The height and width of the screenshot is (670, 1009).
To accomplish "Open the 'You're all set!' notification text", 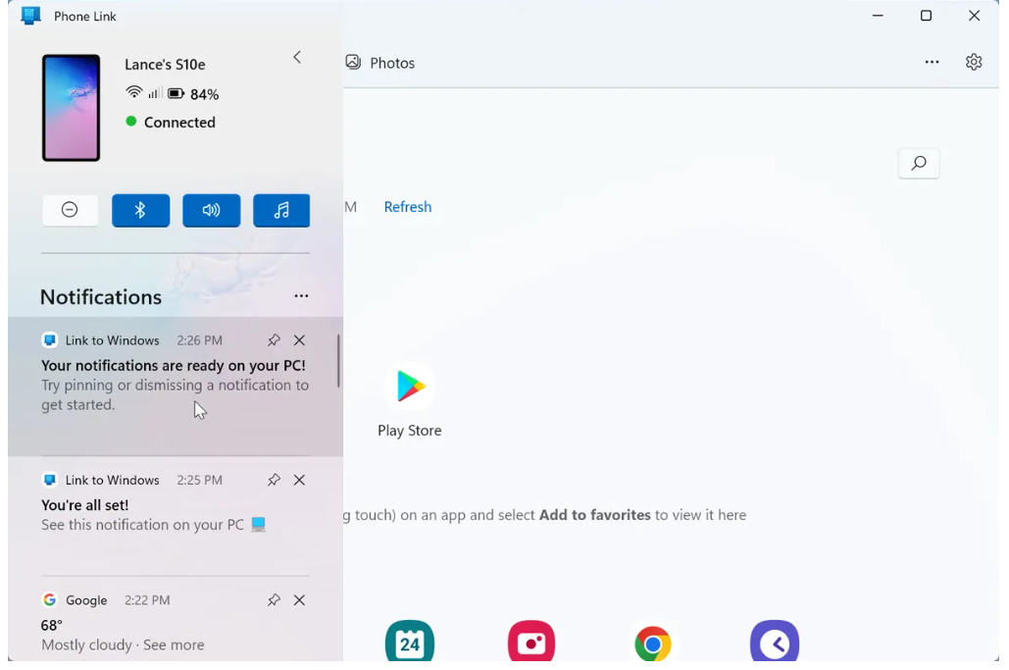I will [x=85, y=505].
